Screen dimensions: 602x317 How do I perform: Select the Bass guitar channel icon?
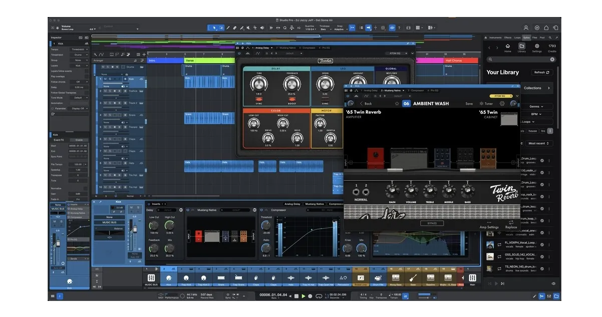click(x=413, y=278)
